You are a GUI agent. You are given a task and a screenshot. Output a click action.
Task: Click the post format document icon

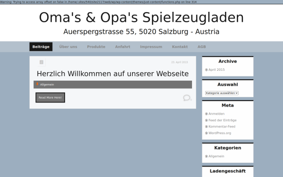pyautogui.click(x=42, y=62)
